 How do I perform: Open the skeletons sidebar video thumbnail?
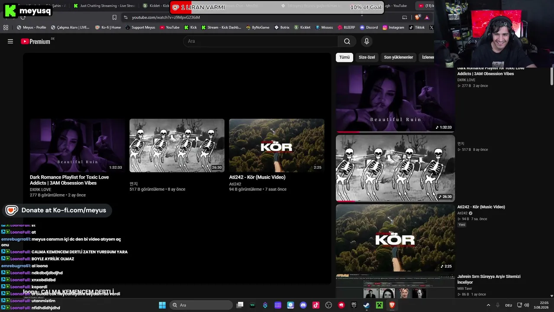point(395,168)
